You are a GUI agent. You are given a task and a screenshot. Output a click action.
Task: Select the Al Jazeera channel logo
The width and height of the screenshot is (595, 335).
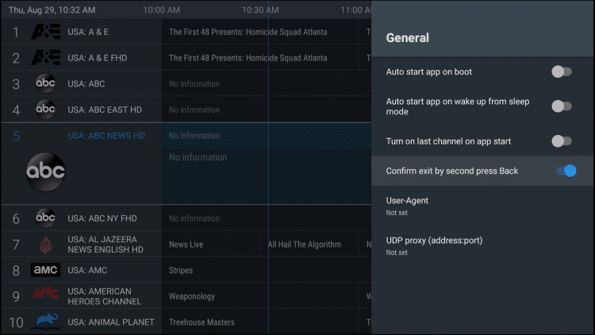[x=46, y=245]
